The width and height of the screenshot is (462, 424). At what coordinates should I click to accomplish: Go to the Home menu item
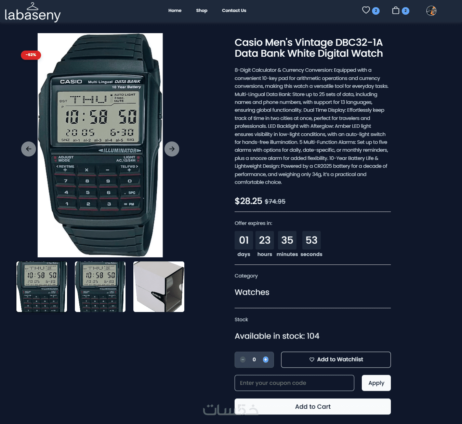[175, 10]
